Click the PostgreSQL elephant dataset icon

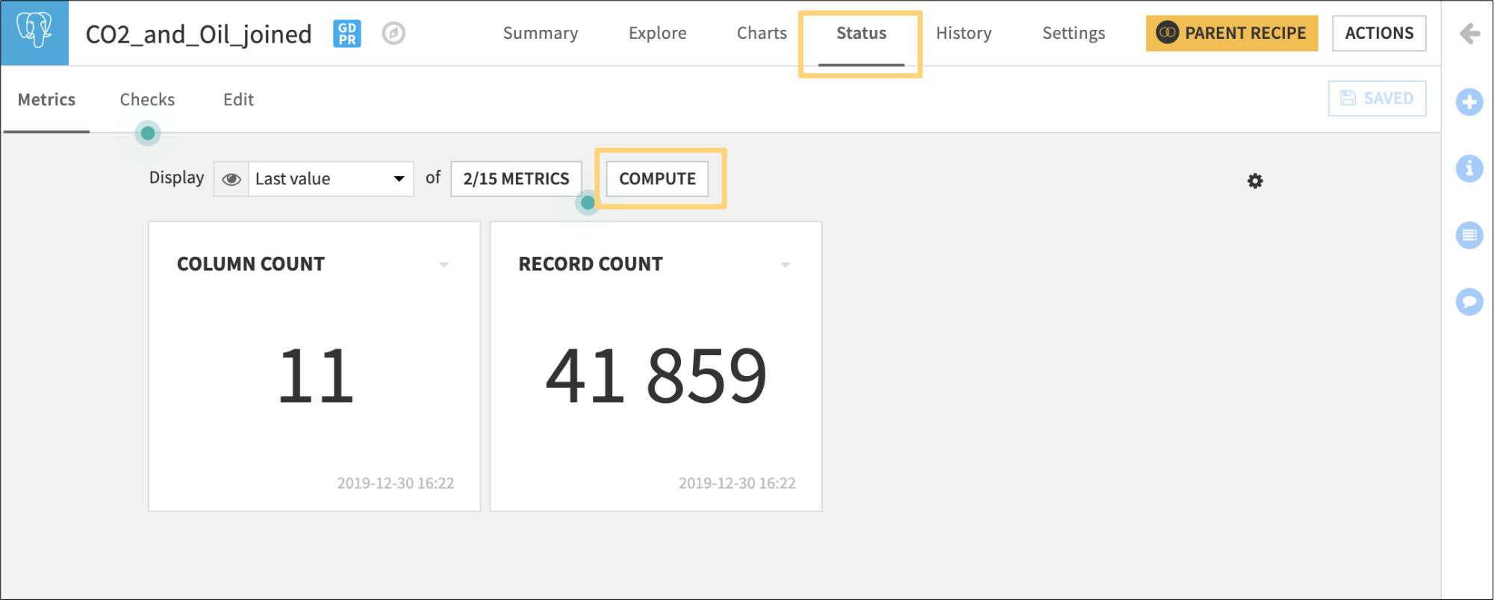coord(34,32)
